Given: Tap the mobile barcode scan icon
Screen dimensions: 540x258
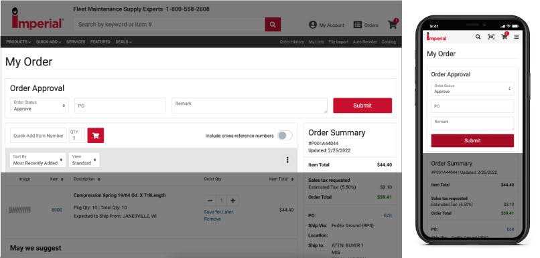Looking at the screenshot, I should click(x=491, y=37).
